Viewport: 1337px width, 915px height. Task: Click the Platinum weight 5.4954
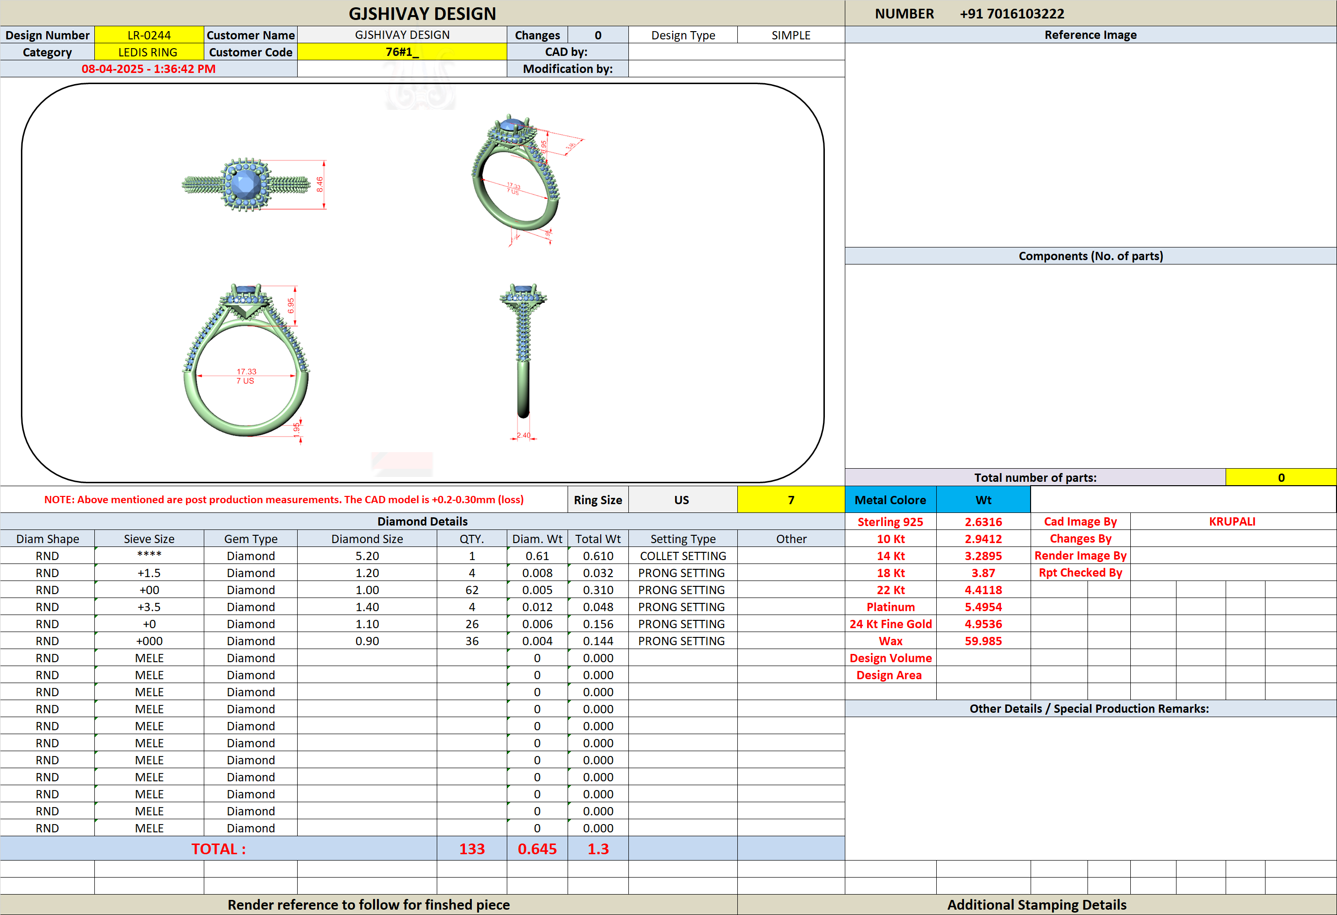tap(983, 607)
